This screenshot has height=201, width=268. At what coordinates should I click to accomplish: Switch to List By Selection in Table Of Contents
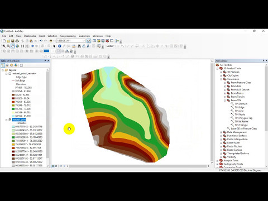coord(16,65)
